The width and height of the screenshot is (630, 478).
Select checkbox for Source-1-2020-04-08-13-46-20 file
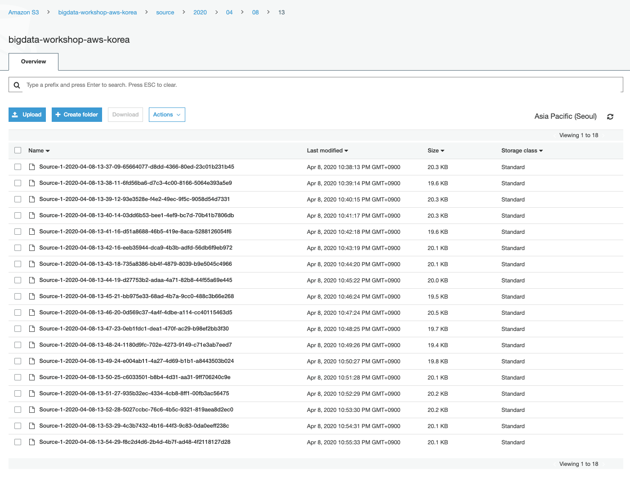[18, 313]
